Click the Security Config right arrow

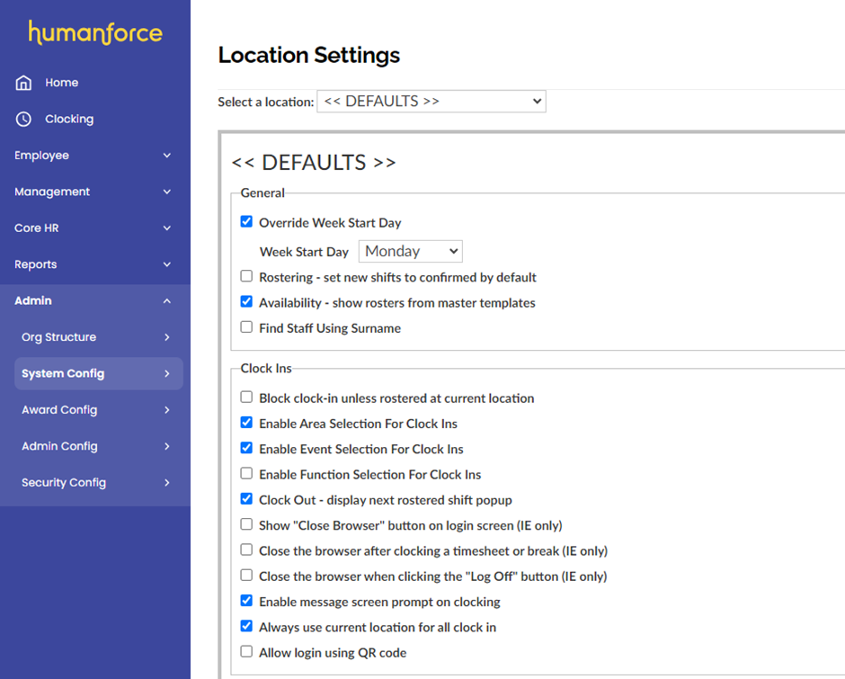[x=167, y=483]
